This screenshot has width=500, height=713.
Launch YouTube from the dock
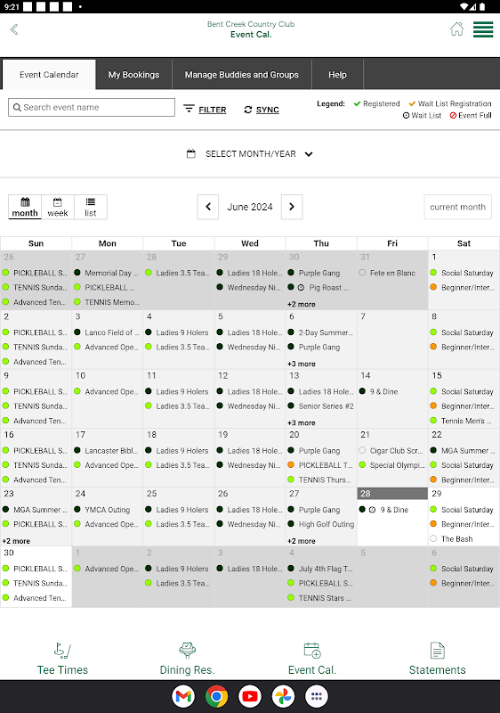pos(250,696)
